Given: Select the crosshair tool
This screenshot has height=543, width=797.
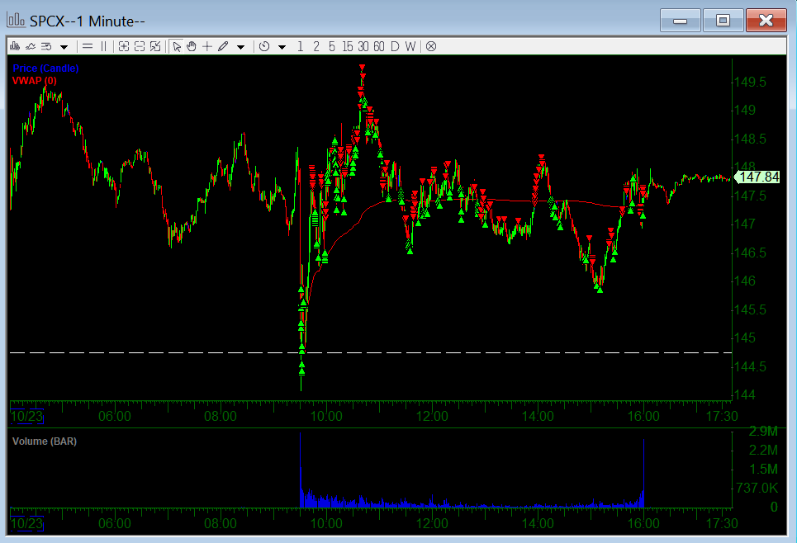Looking at the screenshot, I should click(x=206, y=47).
